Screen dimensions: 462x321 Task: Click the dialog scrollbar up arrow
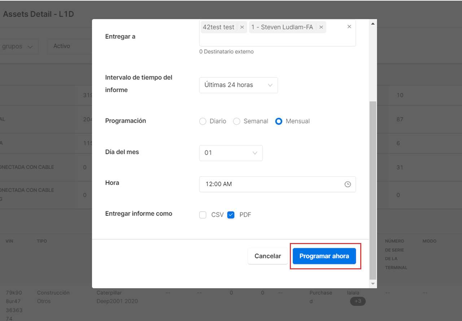[x=373, y=24]
